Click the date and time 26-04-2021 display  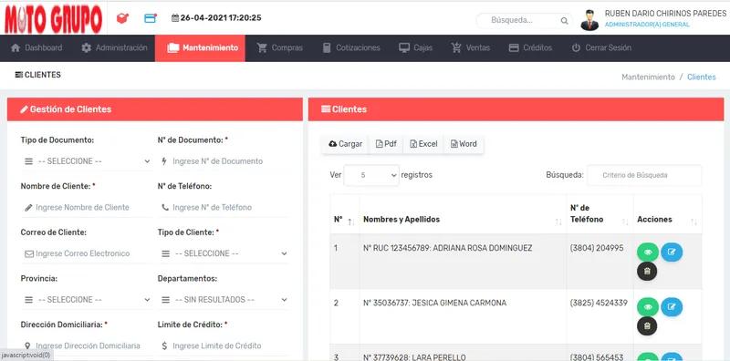coord(216,18)
